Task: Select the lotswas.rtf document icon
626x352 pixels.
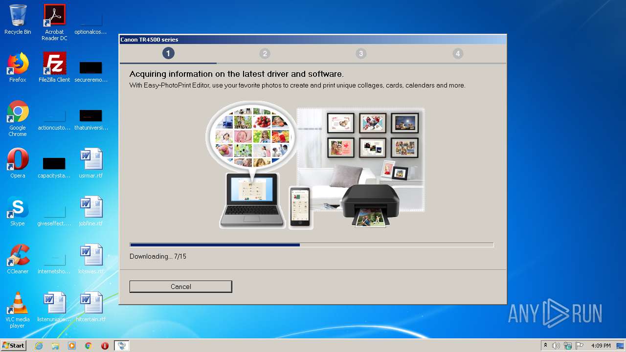Action: tap(91, 259)
